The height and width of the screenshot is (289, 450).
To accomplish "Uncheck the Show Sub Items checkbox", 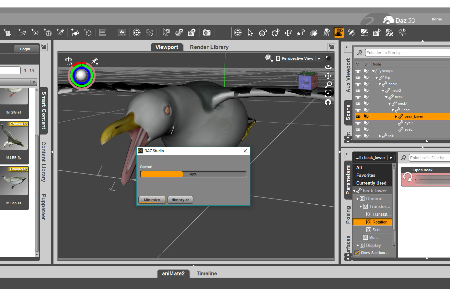I will (x=357, y=253).
